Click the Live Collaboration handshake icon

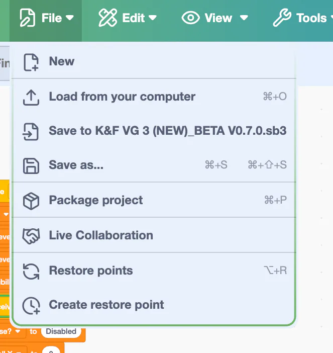point(31,236)
